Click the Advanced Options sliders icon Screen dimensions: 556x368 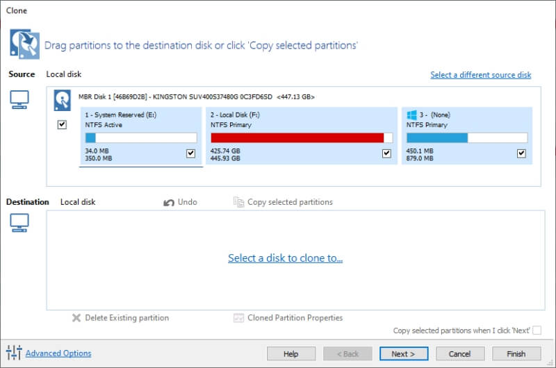(14, 353)
